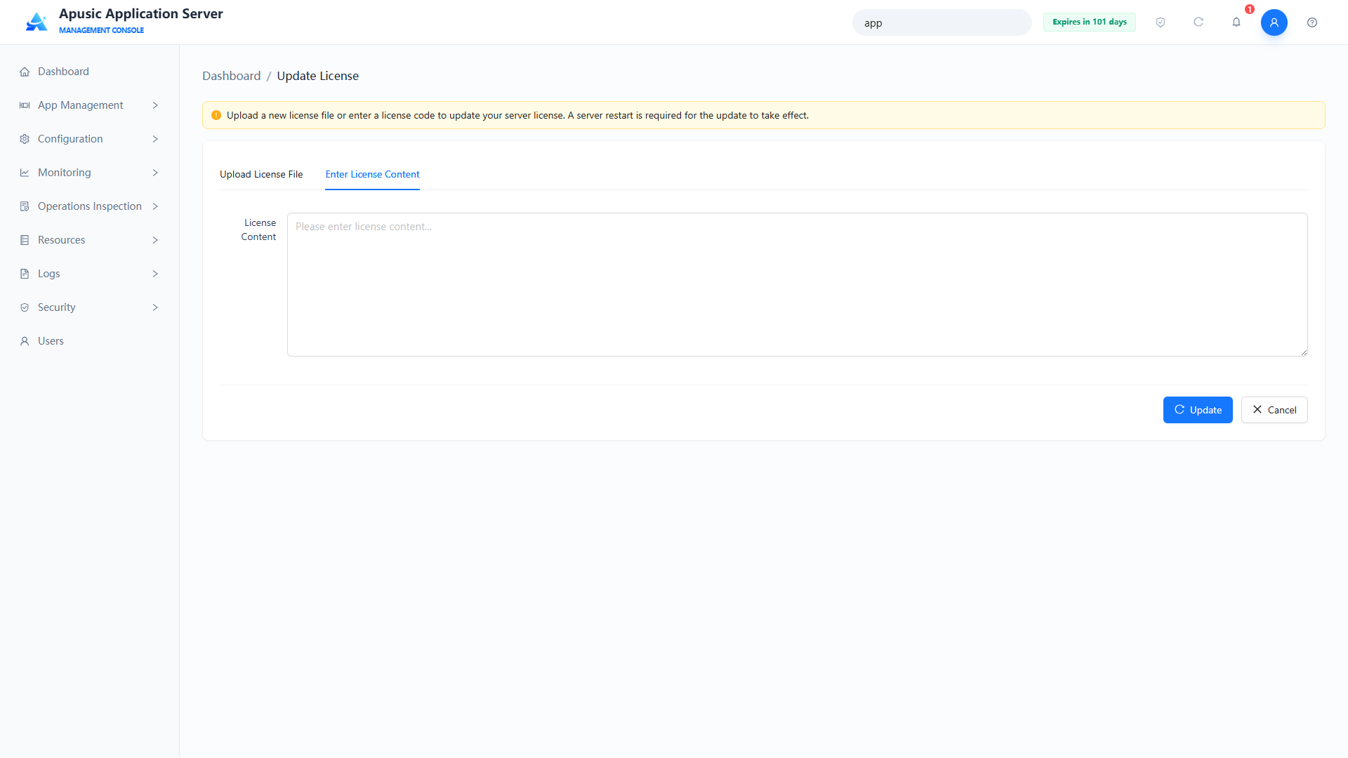1348x758 pixels.
Task: Click the Security shield sidebar icon
Action: click(x=25, y=307)
